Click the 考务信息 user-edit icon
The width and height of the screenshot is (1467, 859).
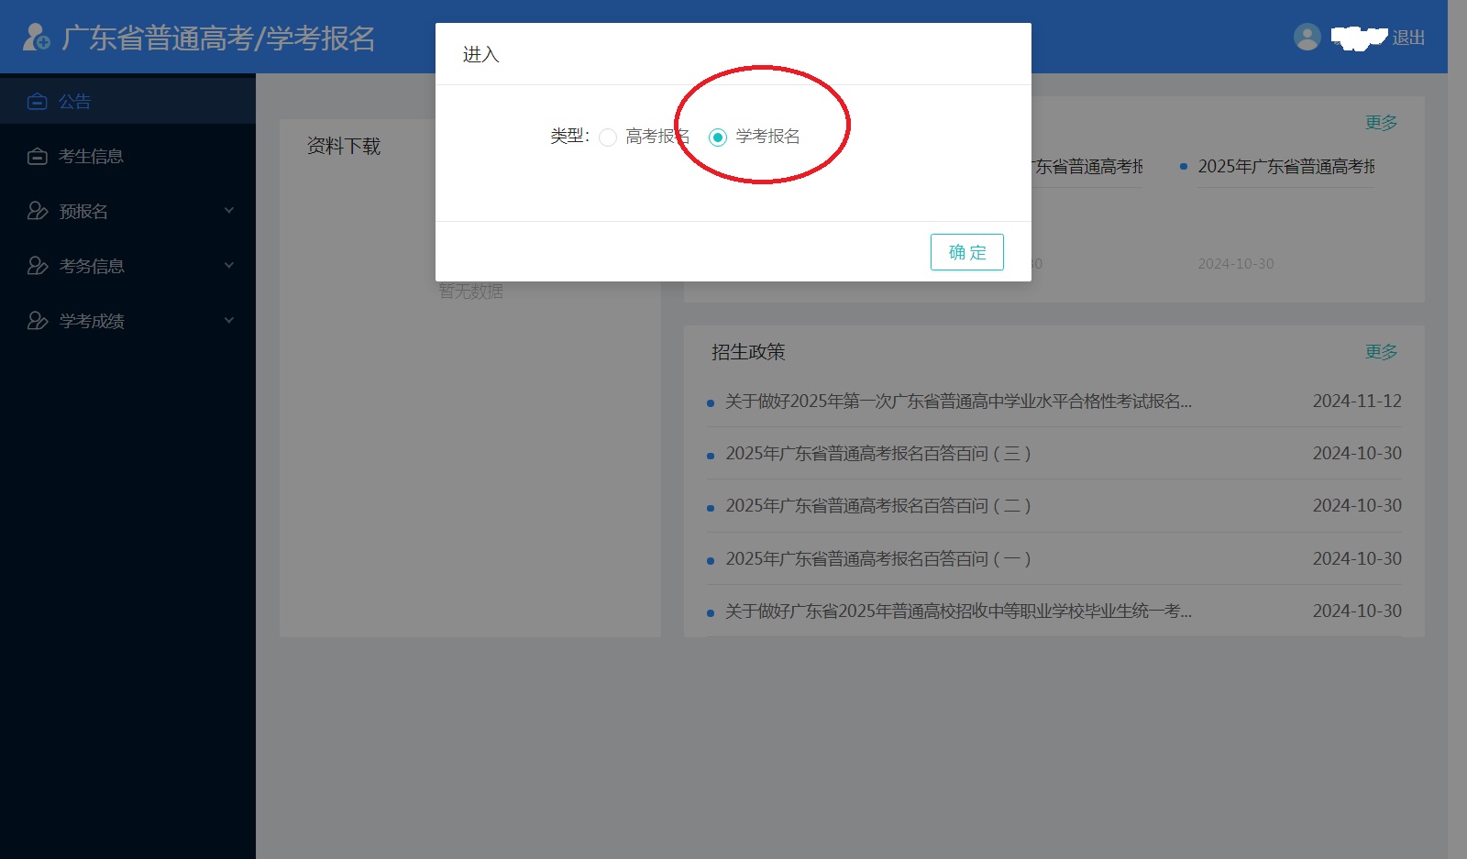pos(38,266)
